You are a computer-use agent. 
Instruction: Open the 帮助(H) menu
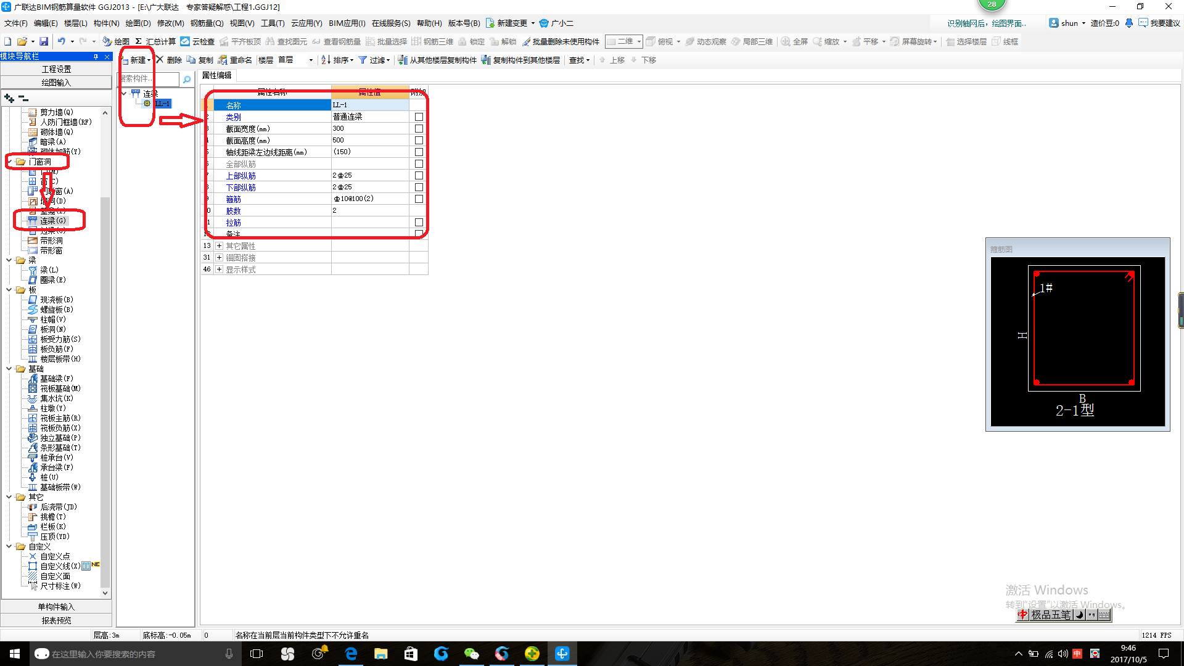[x=429, y=23]
